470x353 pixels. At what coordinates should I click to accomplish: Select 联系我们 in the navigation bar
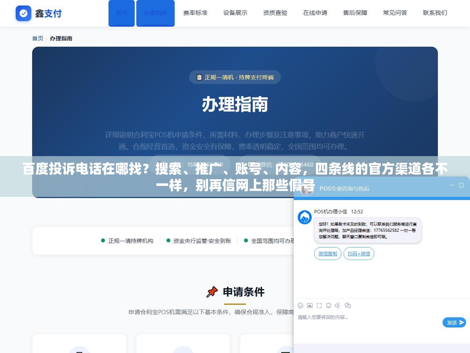[x=435, y=13]
